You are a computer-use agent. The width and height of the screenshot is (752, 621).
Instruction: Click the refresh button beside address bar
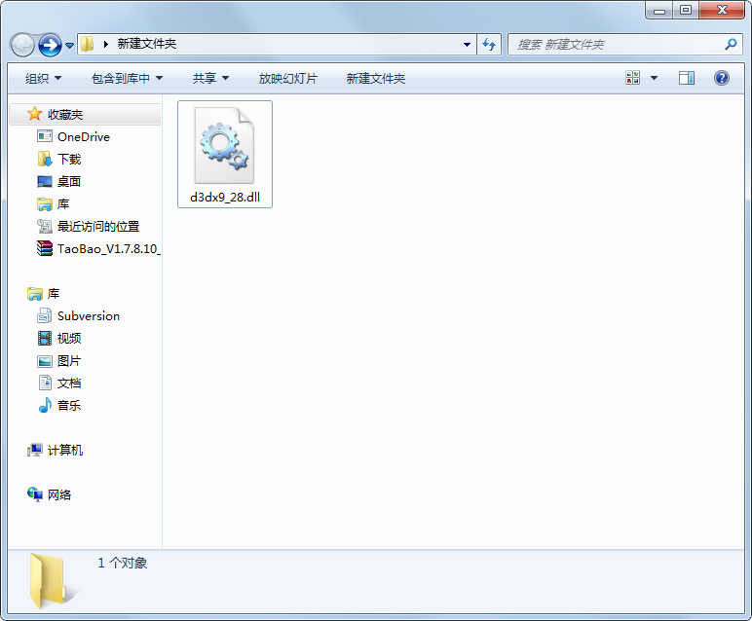[489, 45]
